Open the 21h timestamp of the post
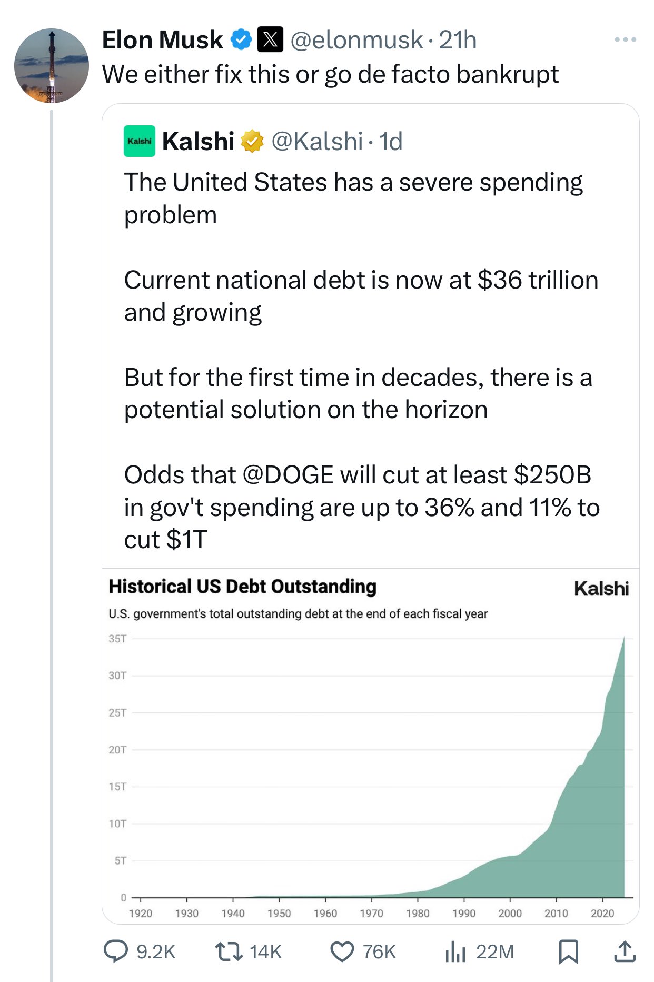This screenshot has height=982, width=654. pyautogui.click(x=458, y=40)
